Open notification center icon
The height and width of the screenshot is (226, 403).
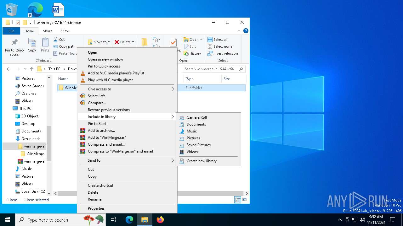(x=393, y=220)
